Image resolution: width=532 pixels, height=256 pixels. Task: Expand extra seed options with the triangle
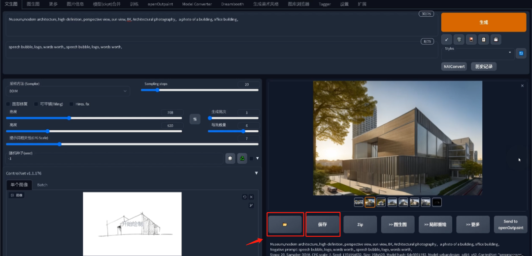(x=258, y=158)
